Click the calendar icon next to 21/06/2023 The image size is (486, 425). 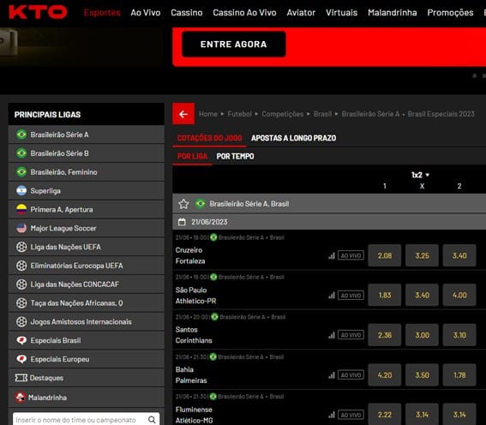(182, 222)
